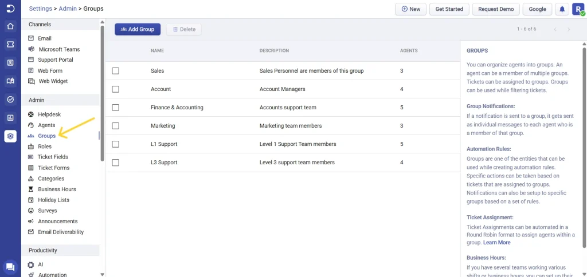Click the Request Demo button
Screen dimensions: 587x277
coord(496,9)
